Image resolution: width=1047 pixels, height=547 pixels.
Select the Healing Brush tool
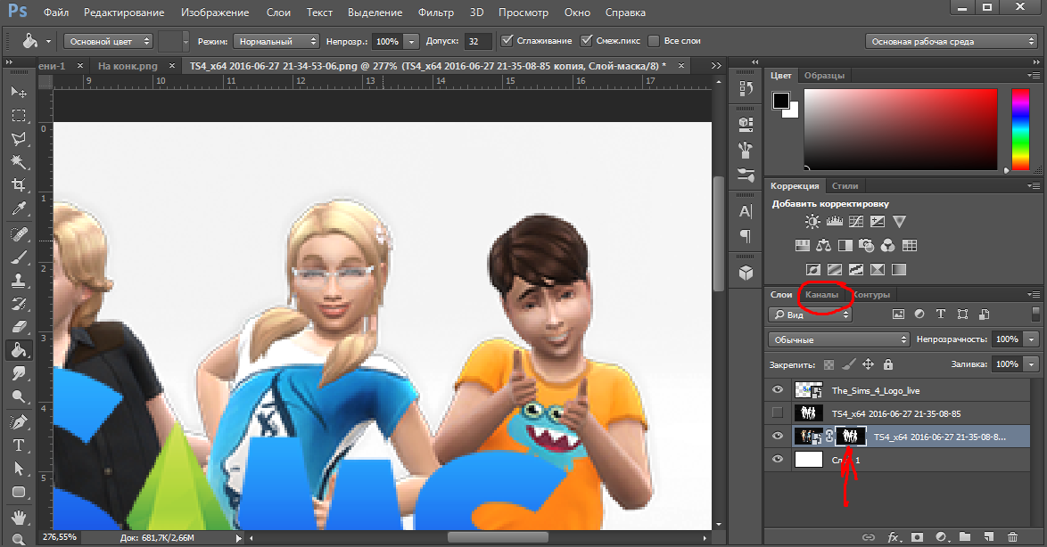point(19,234)
